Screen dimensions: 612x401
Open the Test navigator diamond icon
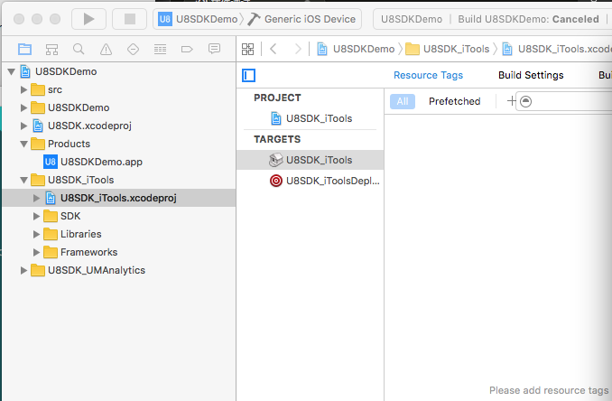133,49
